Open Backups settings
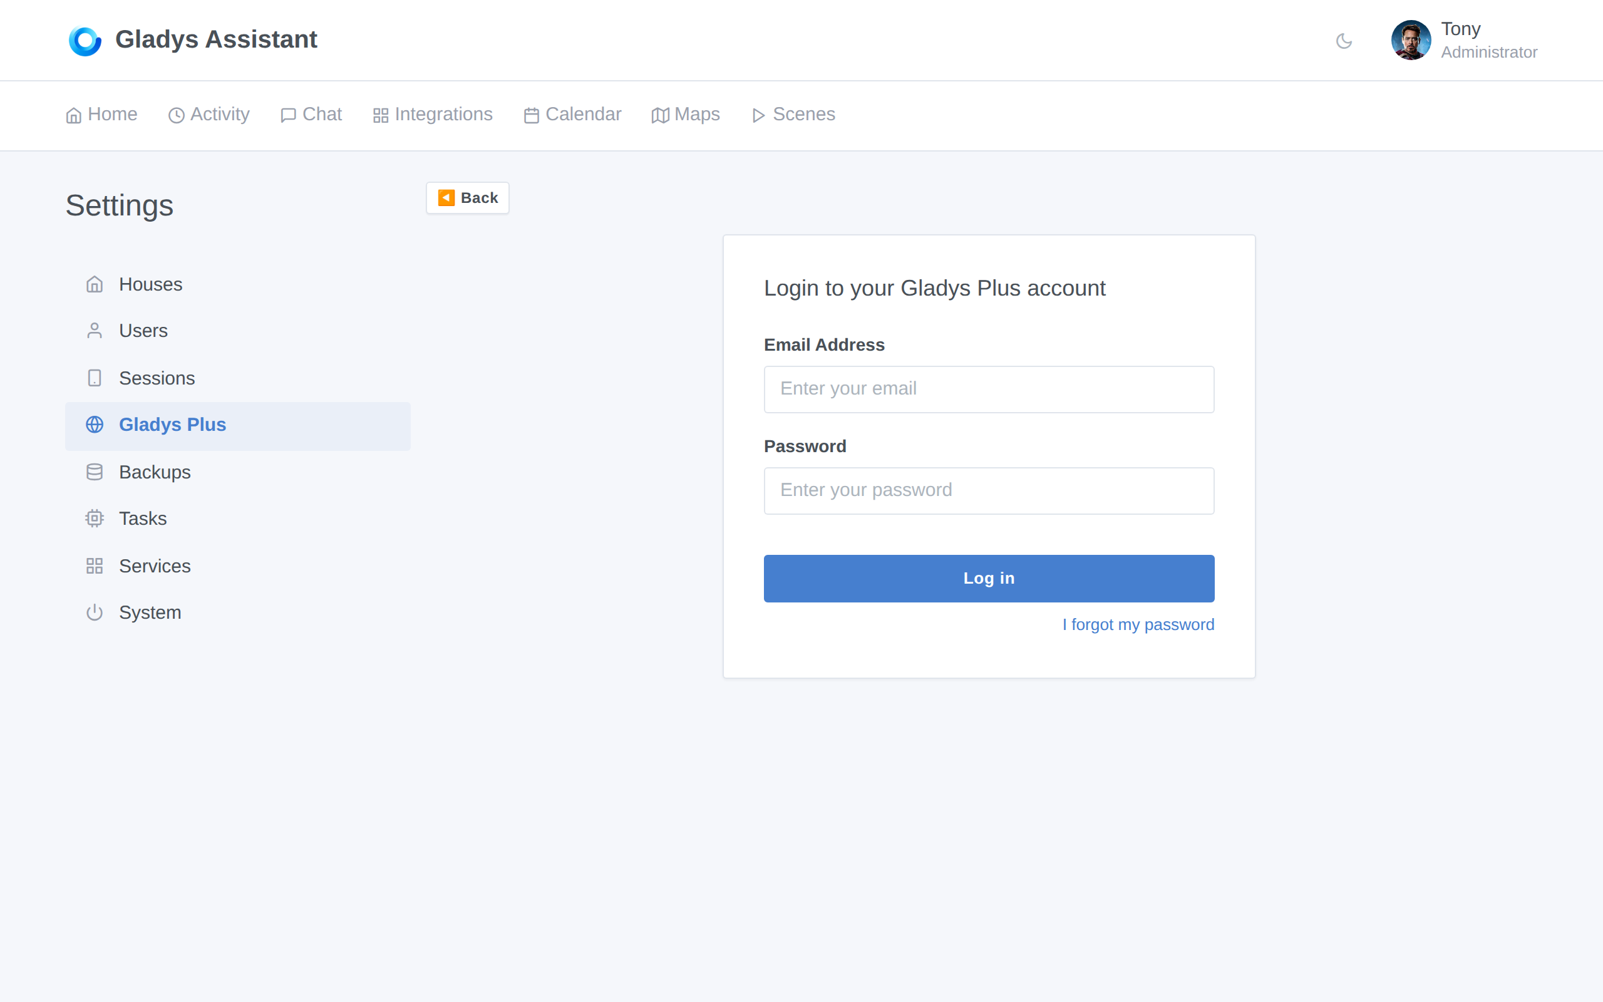The image size is (1603, 1002). pyautogui.click(x=238, y=472)
